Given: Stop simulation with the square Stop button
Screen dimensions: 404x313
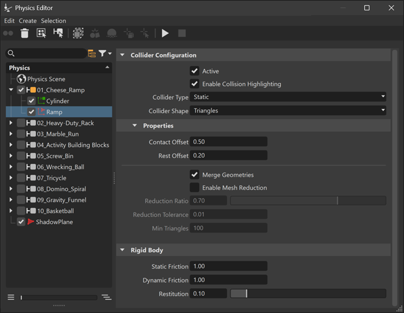Looking at the screenshot, I should pos(182,33).
